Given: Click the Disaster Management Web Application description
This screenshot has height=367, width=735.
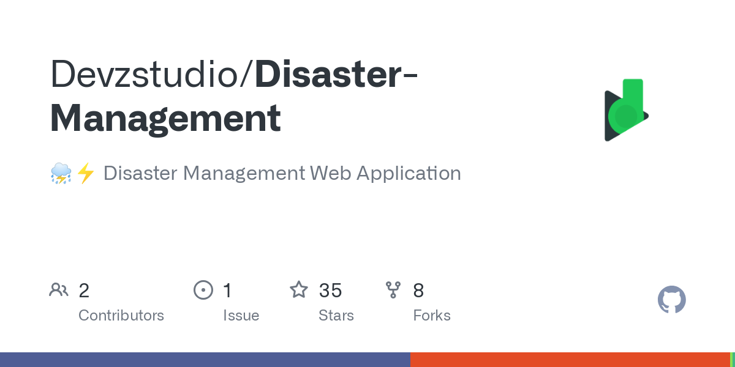Looking at the screenshot, I should tap(282, 173).
